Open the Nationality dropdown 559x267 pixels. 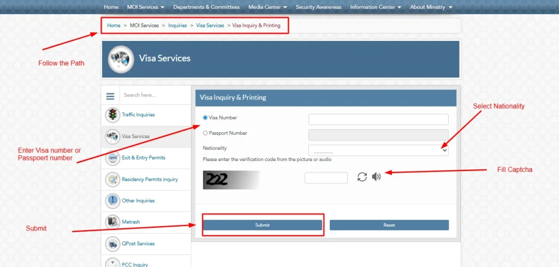click(378, 150)
